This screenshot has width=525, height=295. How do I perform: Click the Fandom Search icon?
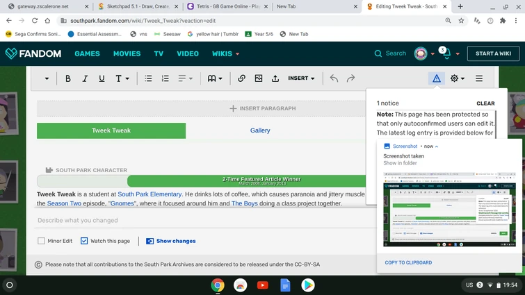[378, 53]
